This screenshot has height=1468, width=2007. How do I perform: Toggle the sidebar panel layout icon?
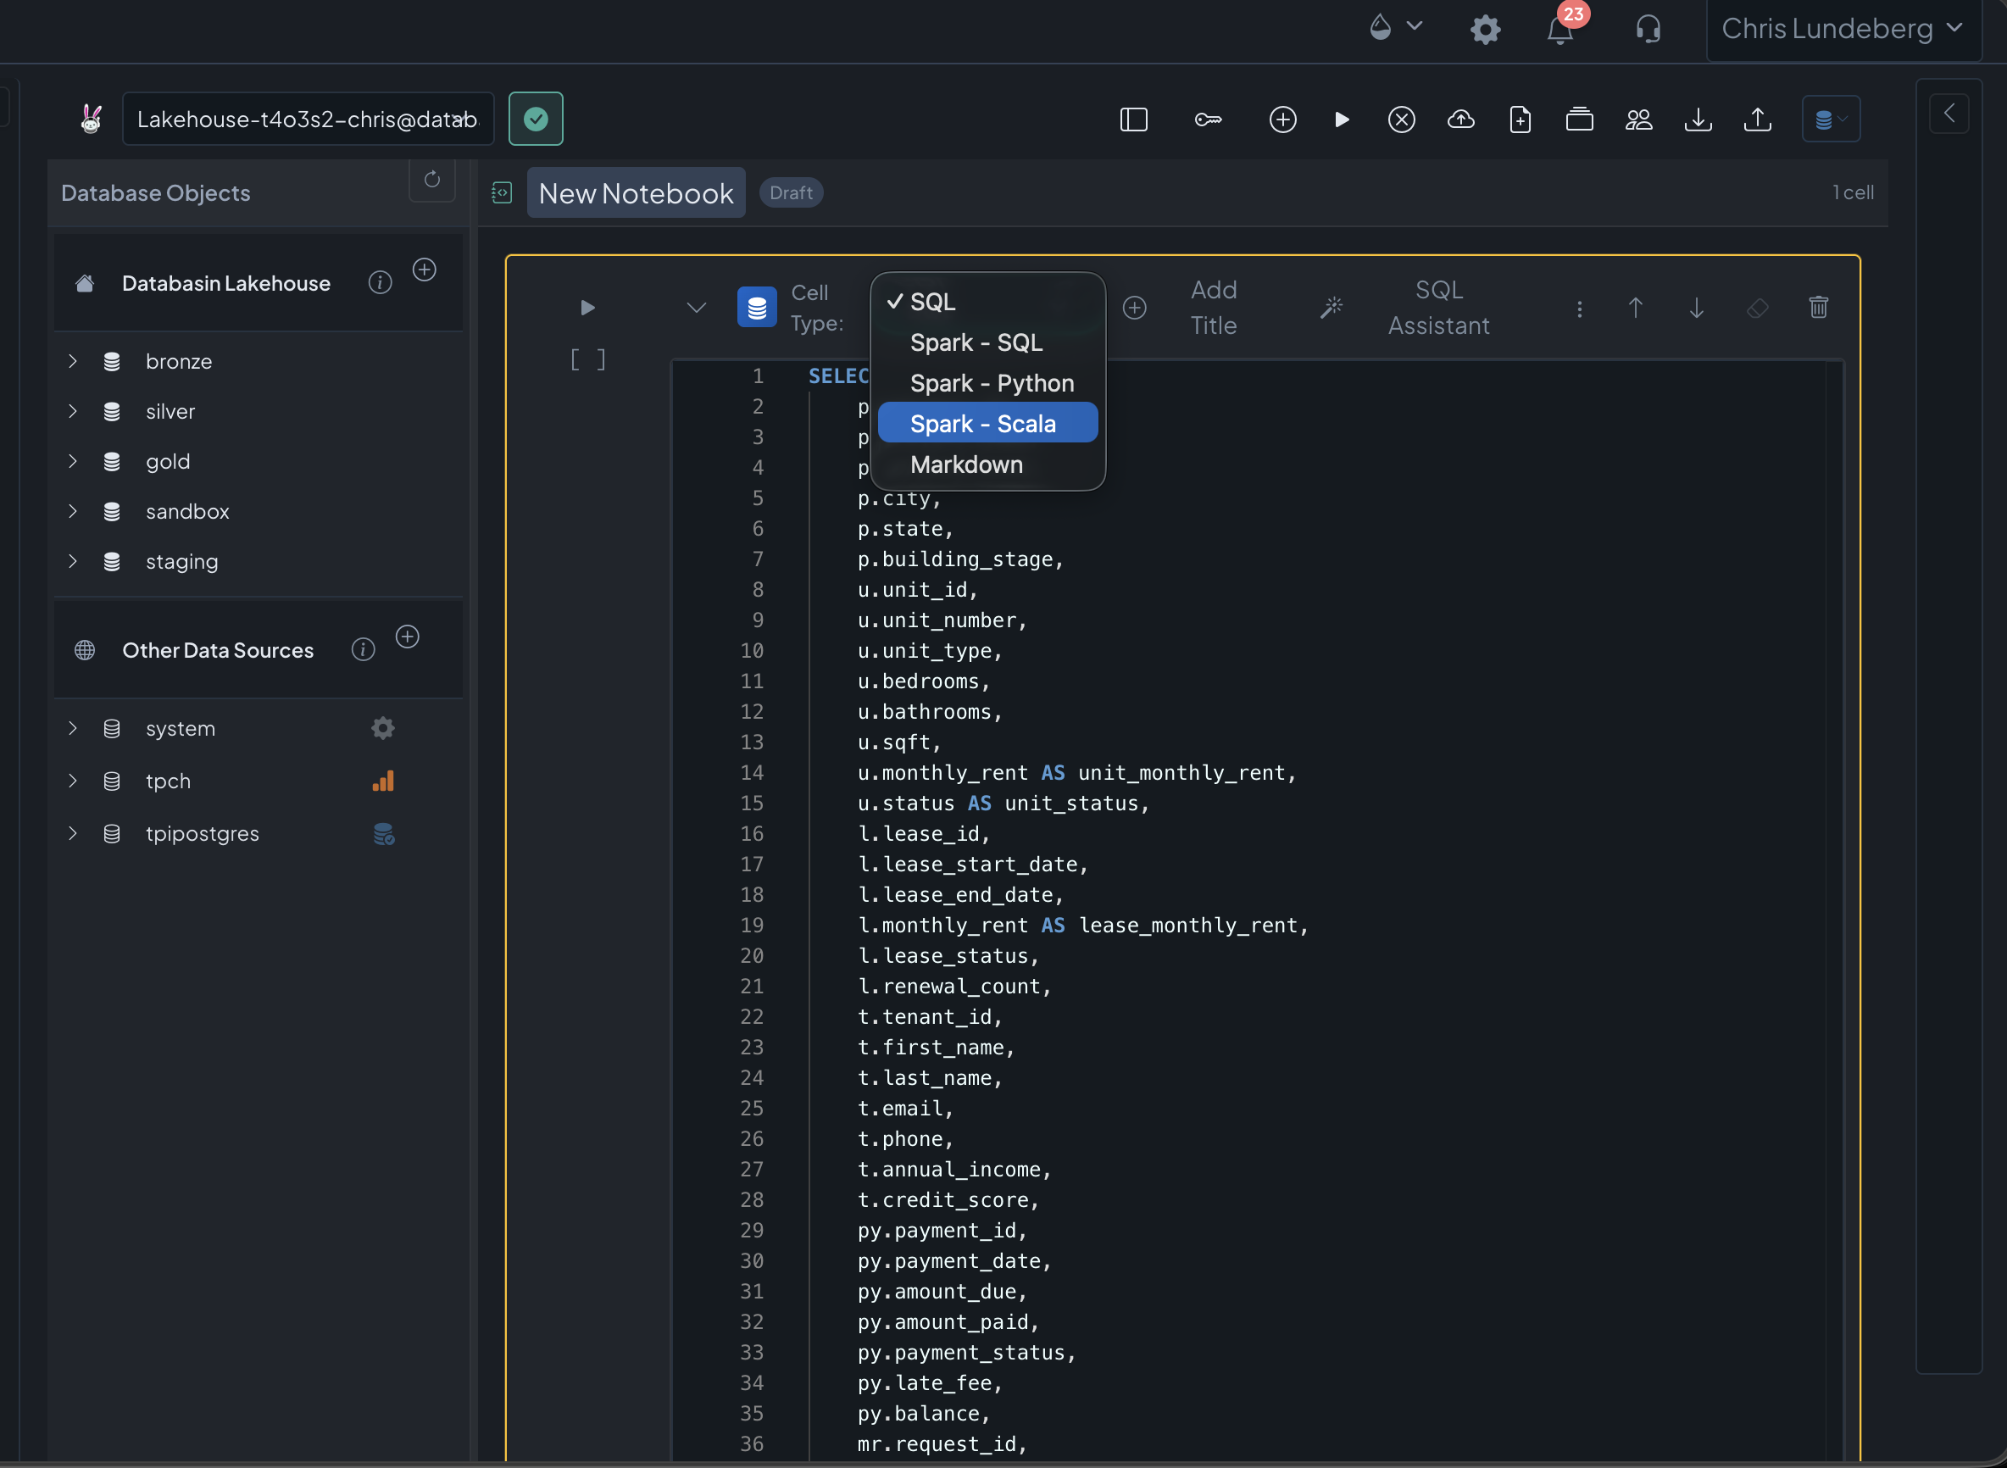pos(1134,119)
